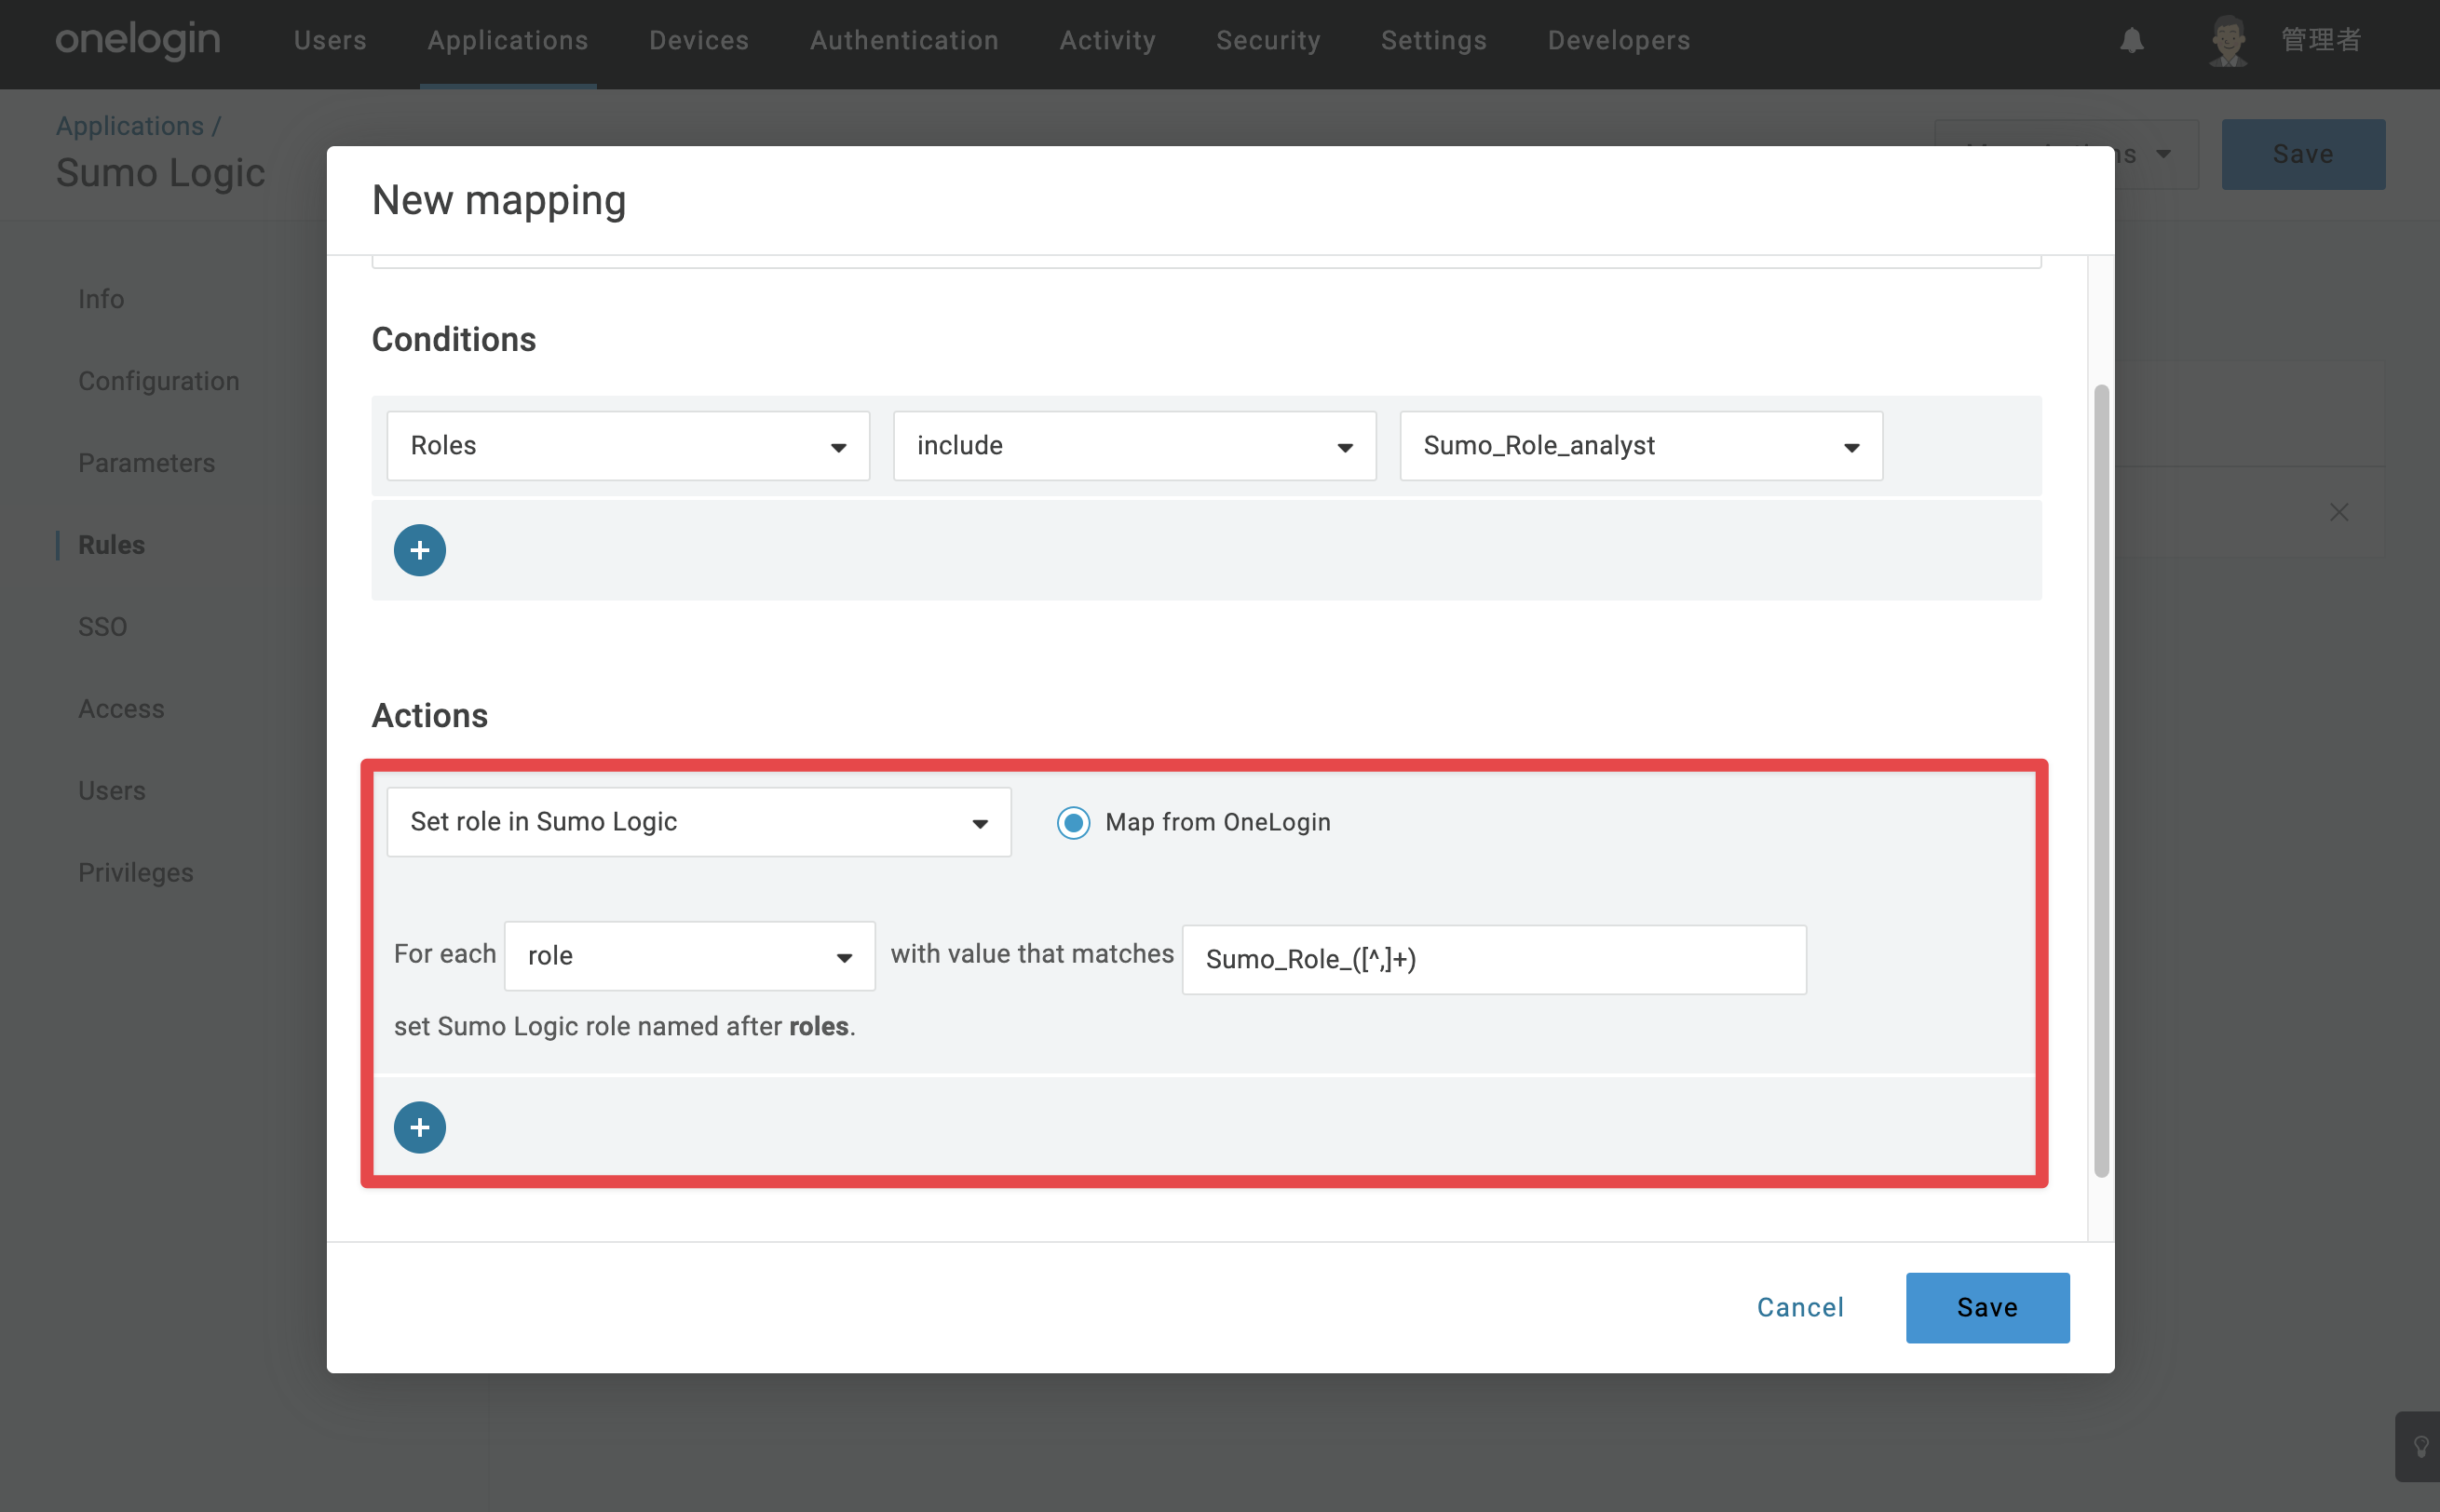Screen dimensions: 2440x1512
Task: Open the Rules sidebar tab
Action: click(111, 545)
